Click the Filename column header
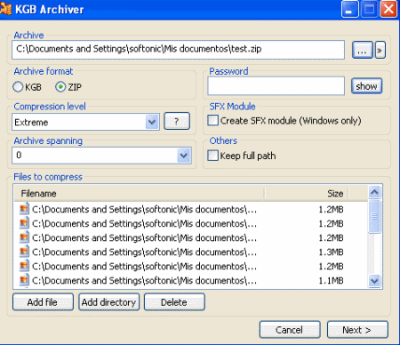Screen dimensions: 400x345 (139, 193)
